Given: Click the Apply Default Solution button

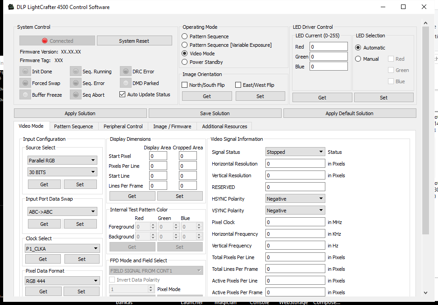Looking at the screenshot, I should 349,113.
